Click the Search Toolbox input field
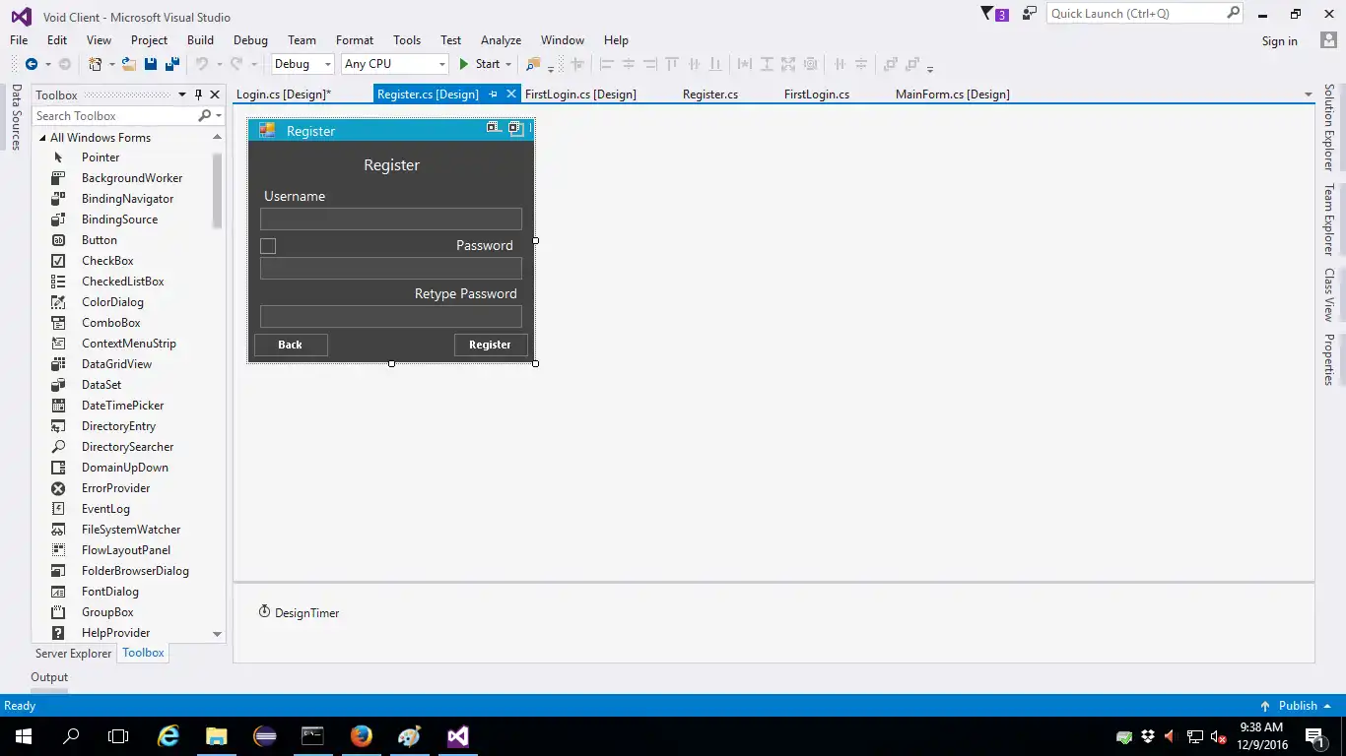 (113, 116)
